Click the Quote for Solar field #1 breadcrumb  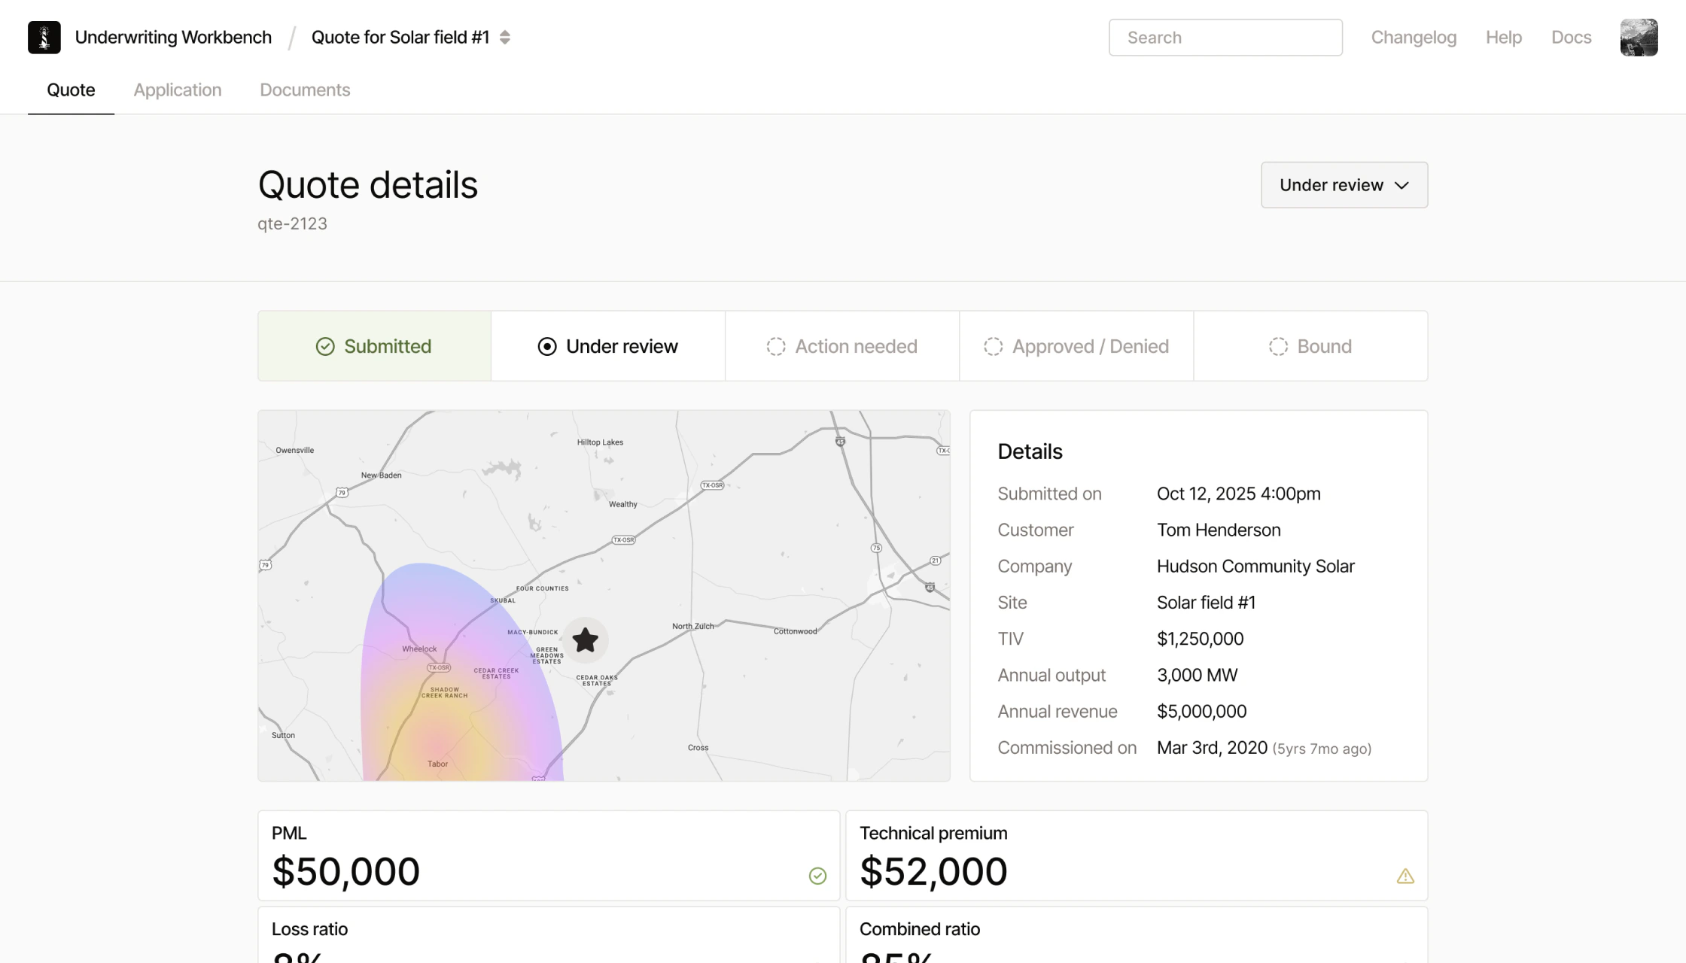(400, 38)
